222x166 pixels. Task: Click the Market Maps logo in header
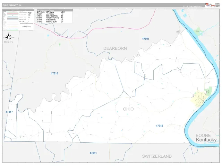click(210, 5)
